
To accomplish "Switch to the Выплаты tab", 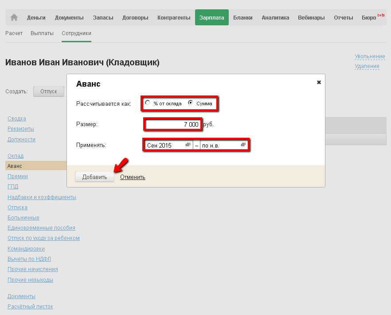I will pyautogui.click(x=42, y=33).
